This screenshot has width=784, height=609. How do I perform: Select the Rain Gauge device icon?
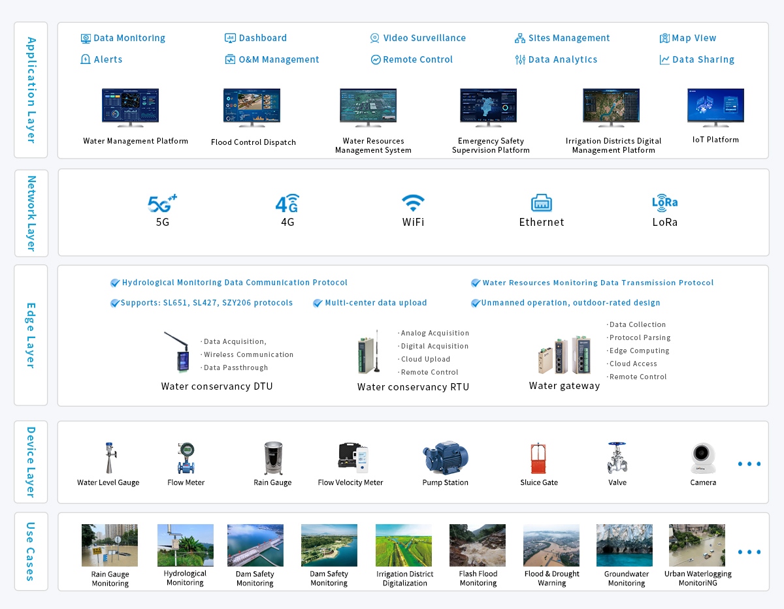pyautogui.click(x=272, y=458)
